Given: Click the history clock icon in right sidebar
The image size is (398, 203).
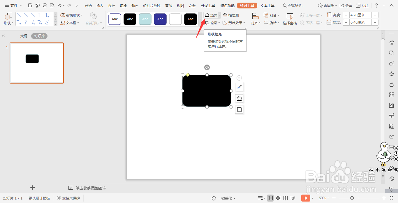Looking at the screenshot, I should [x=392, y=179].
